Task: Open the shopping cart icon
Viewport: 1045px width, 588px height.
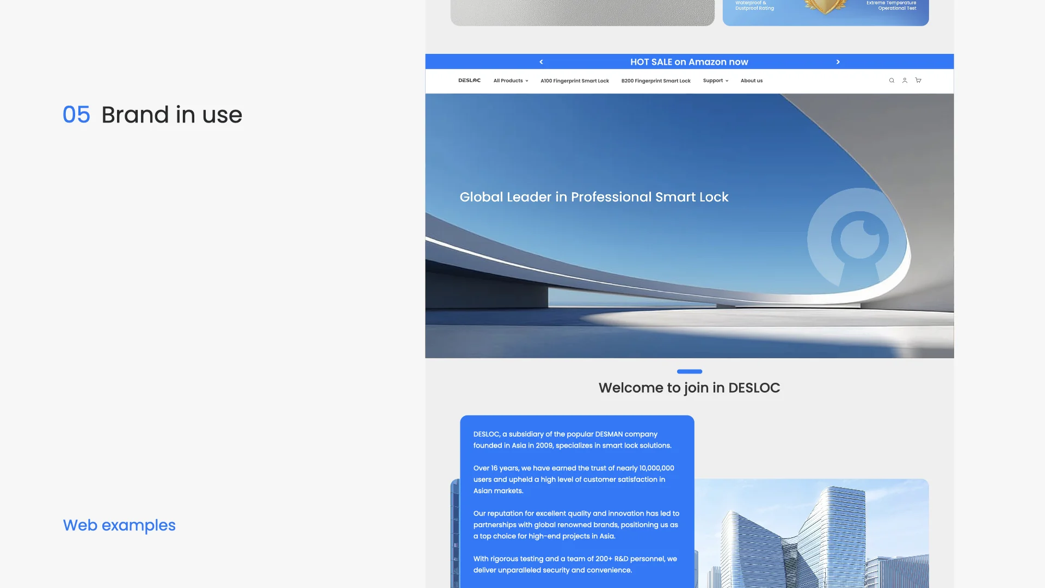Action: [918, 81]
